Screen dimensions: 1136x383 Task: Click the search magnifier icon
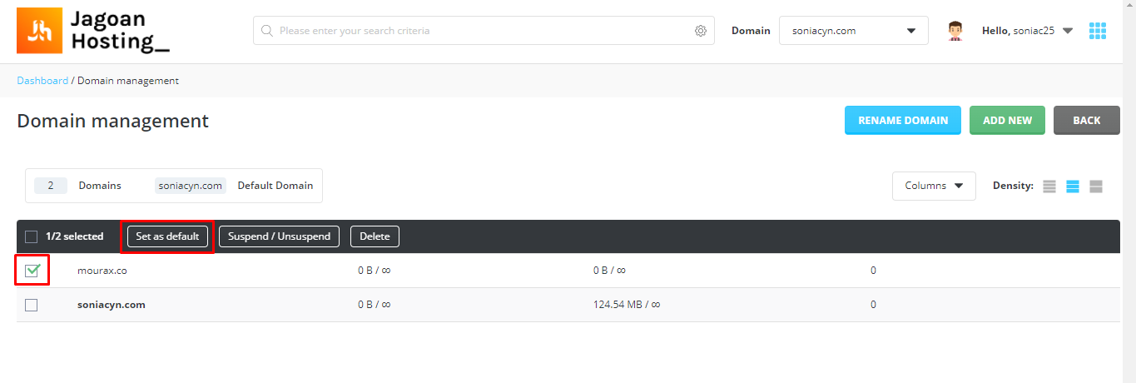point(267,31)
